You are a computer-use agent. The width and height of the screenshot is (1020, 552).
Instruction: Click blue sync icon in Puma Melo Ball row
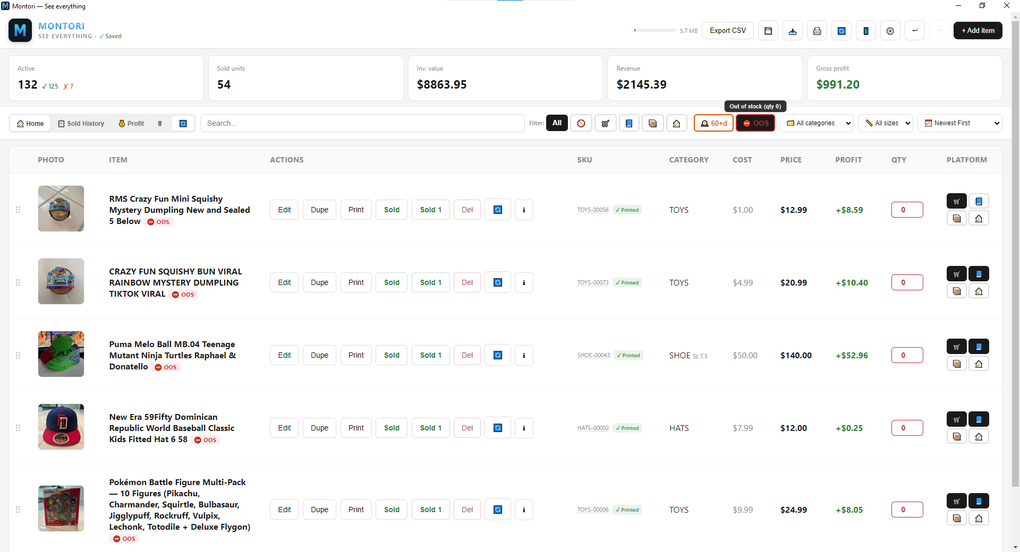[x=498, y=355]
